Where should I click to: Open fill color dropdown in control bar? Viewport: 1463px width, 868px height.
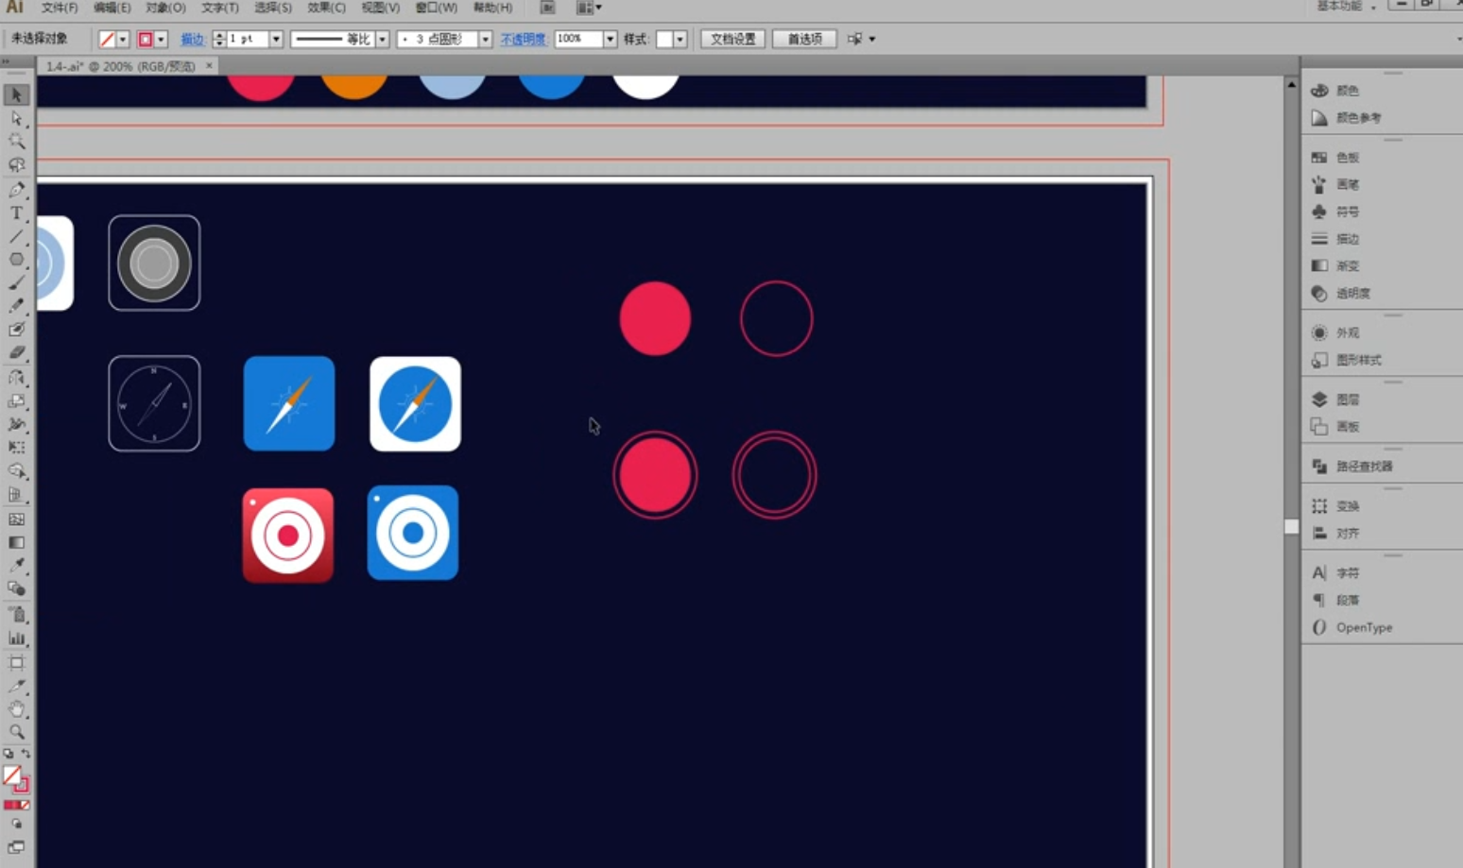click(123, 40)
